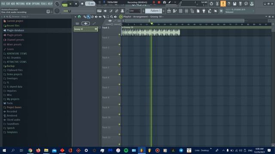The image size is (275, 154).
Task: Pause the screen recording overlay
Action: 154,2
